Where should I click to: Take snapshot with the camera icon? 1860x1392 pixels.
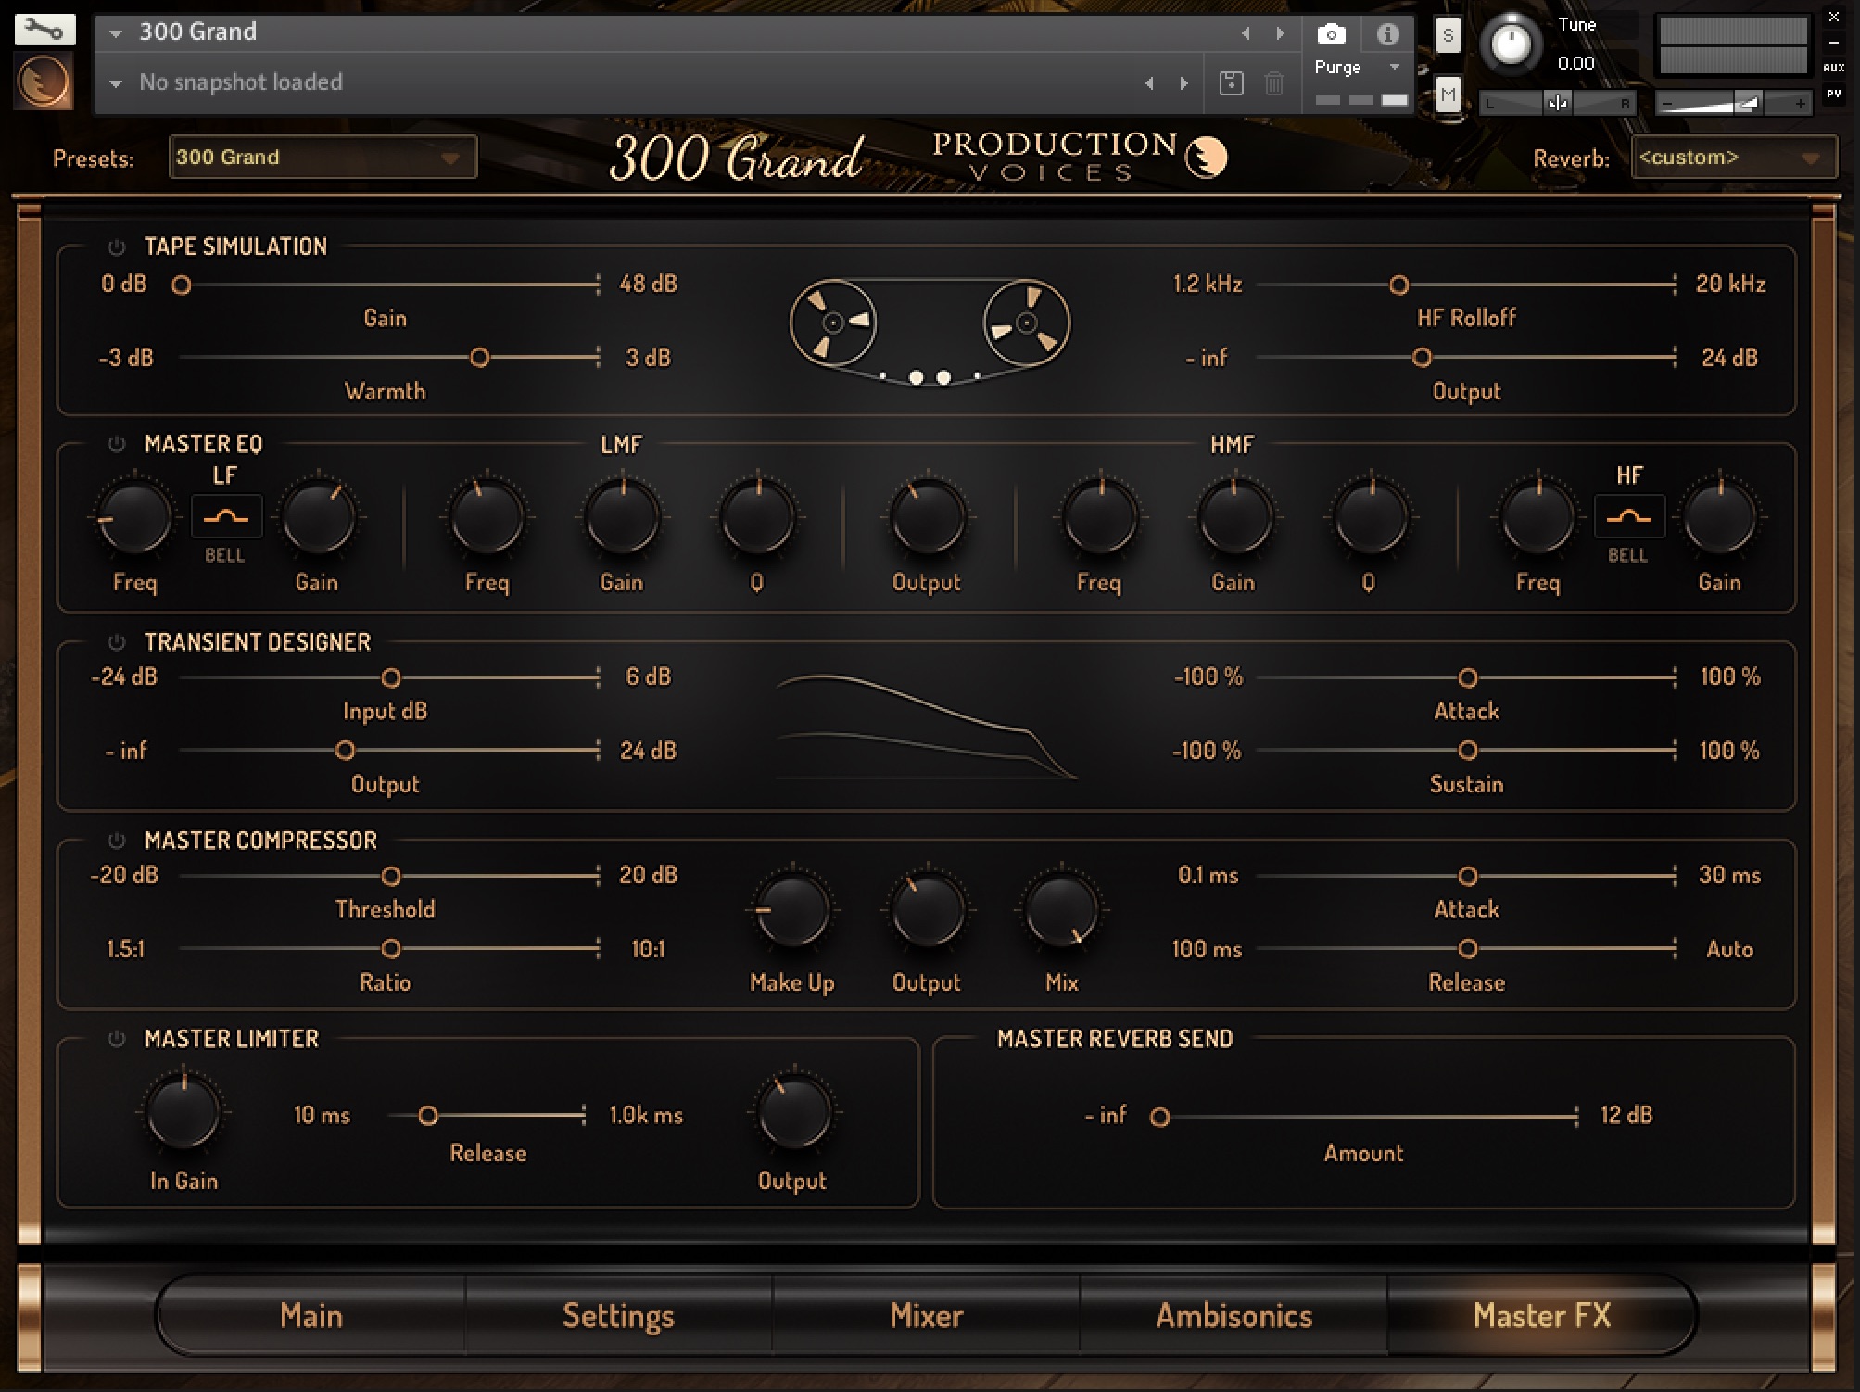click(x=1331, y=35)
